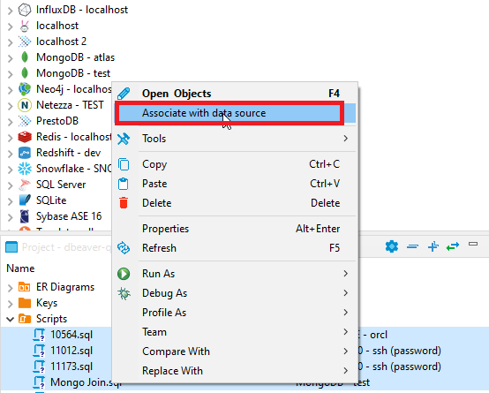Select the MongoDB - test connection

click(x=73, y=73)
